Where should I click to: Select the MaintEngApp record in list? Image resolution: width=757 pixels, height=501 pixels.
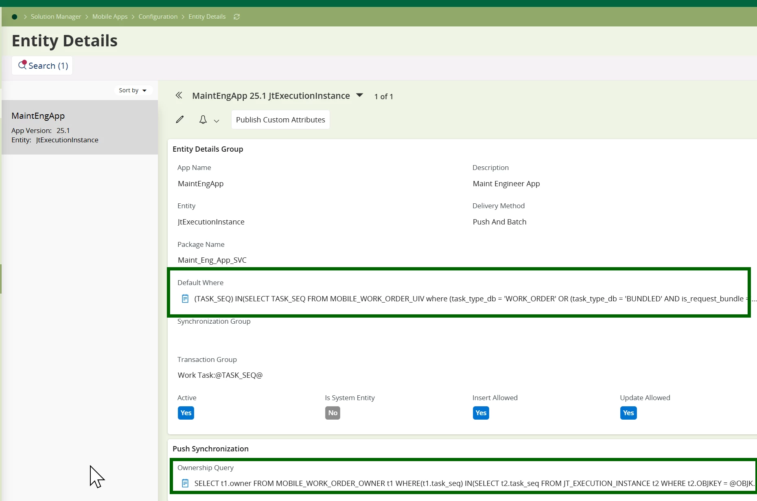point(80,127)
